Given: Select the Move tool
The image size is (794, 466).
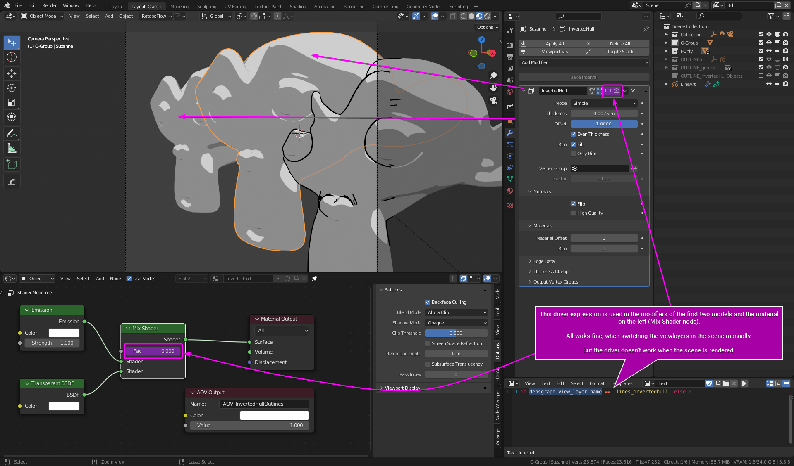Looking at the screenshot, I should pyautogui.click(x=12, y=73).
